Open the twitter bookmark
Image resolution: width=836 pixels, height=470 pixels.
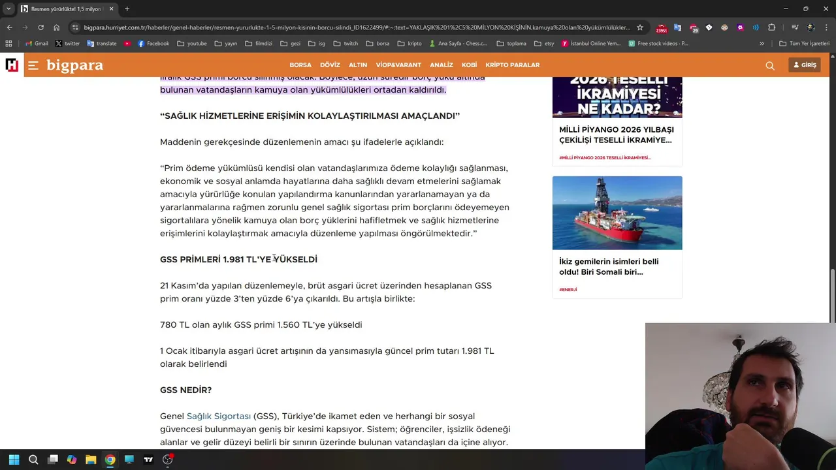(67, 43)
